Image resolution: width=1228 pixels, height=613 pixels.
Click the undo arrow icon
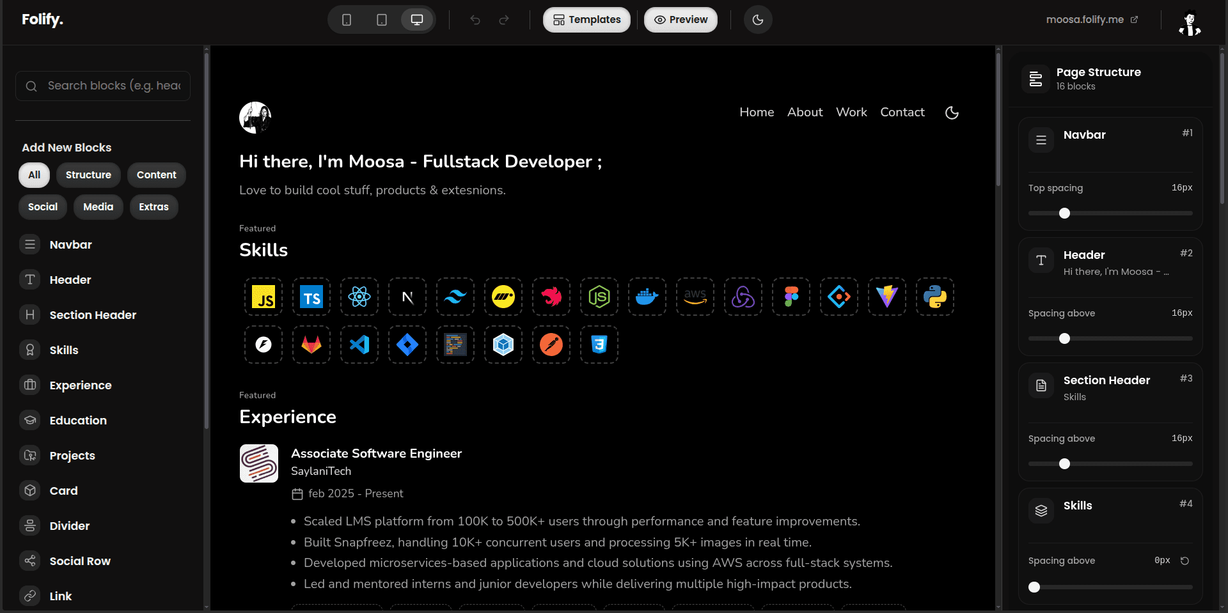click(x=475, y=20)
